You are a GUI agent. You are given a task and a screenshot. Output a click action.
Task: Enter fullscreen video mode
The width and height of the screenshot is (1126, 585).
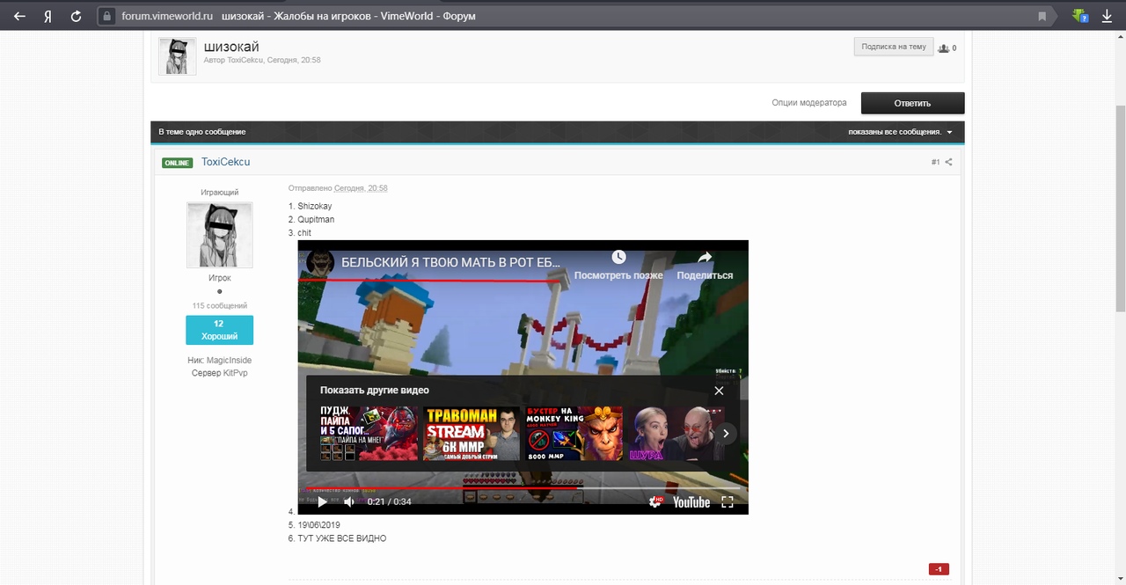728,501
